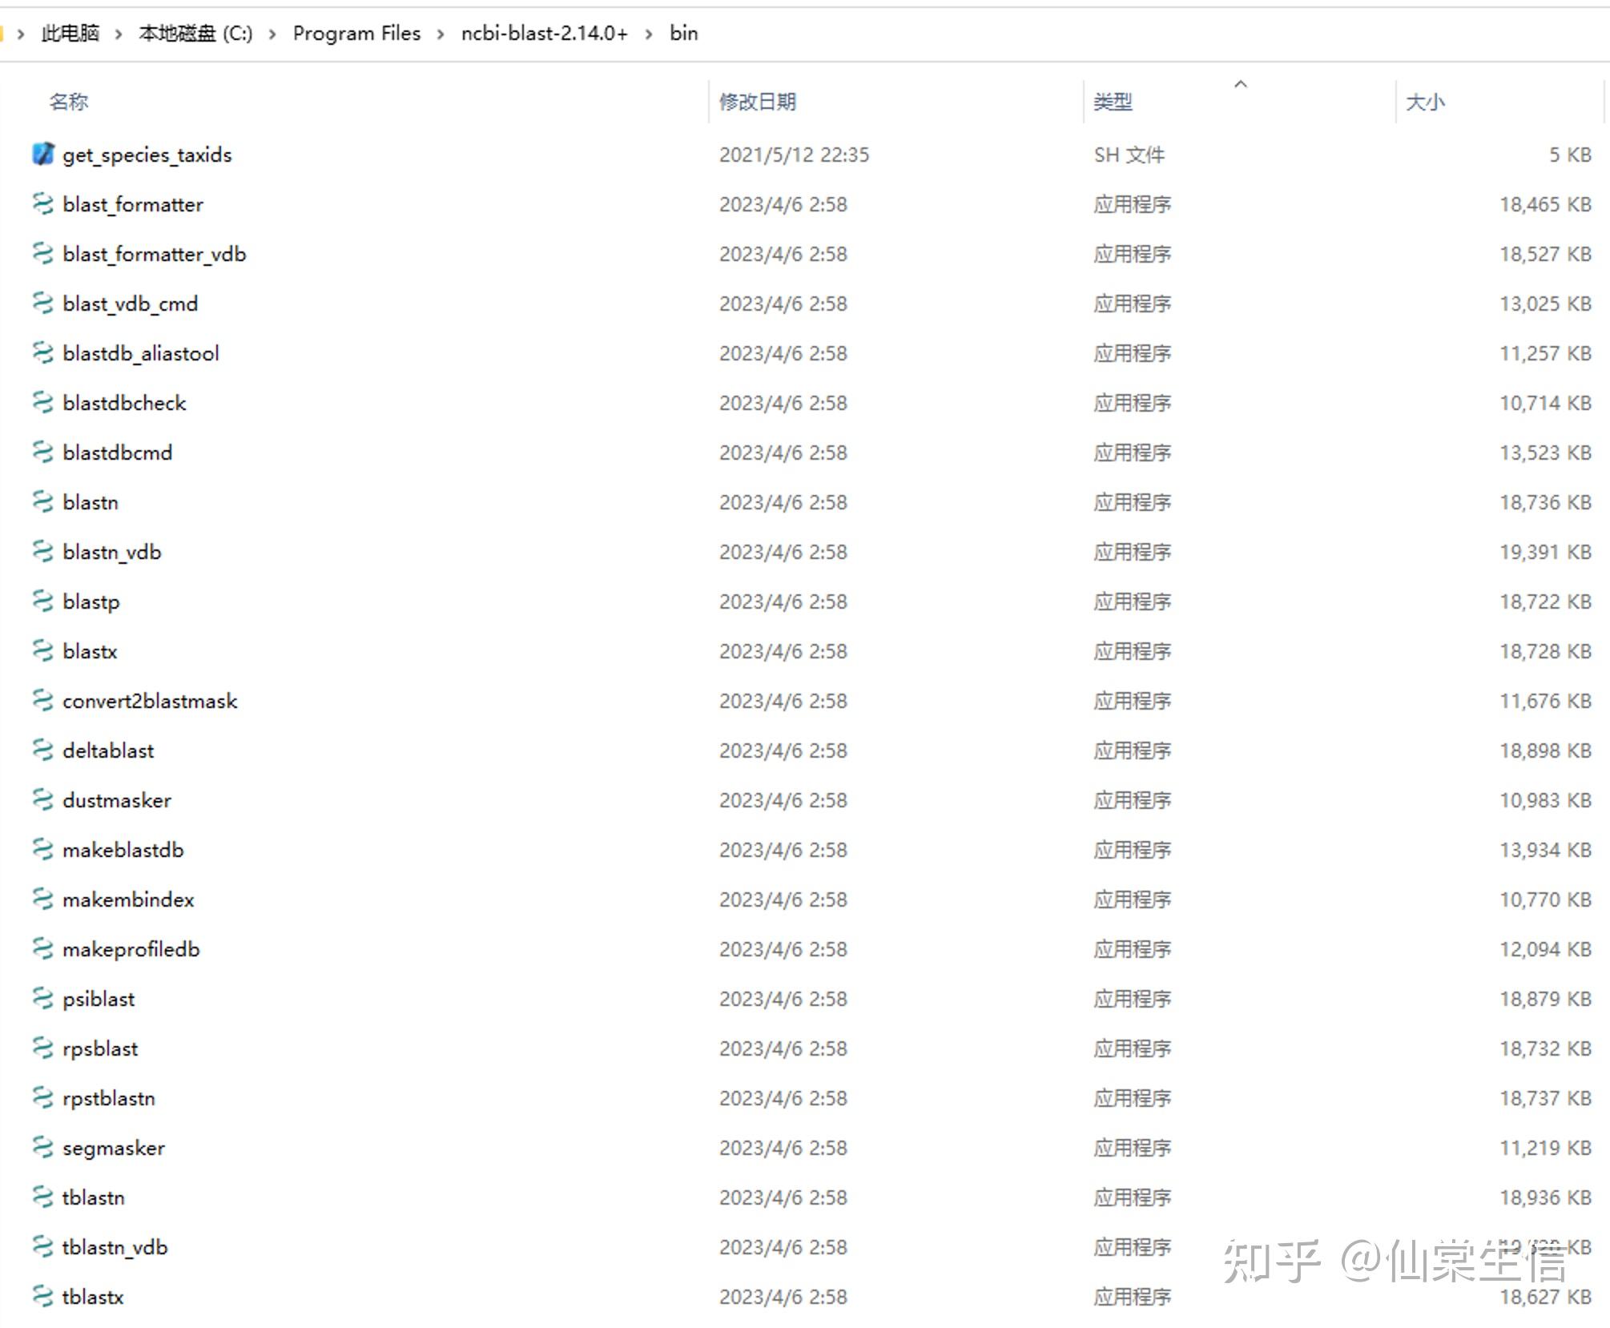Click the get_species_taxids SH file icon

pos(42,154)
